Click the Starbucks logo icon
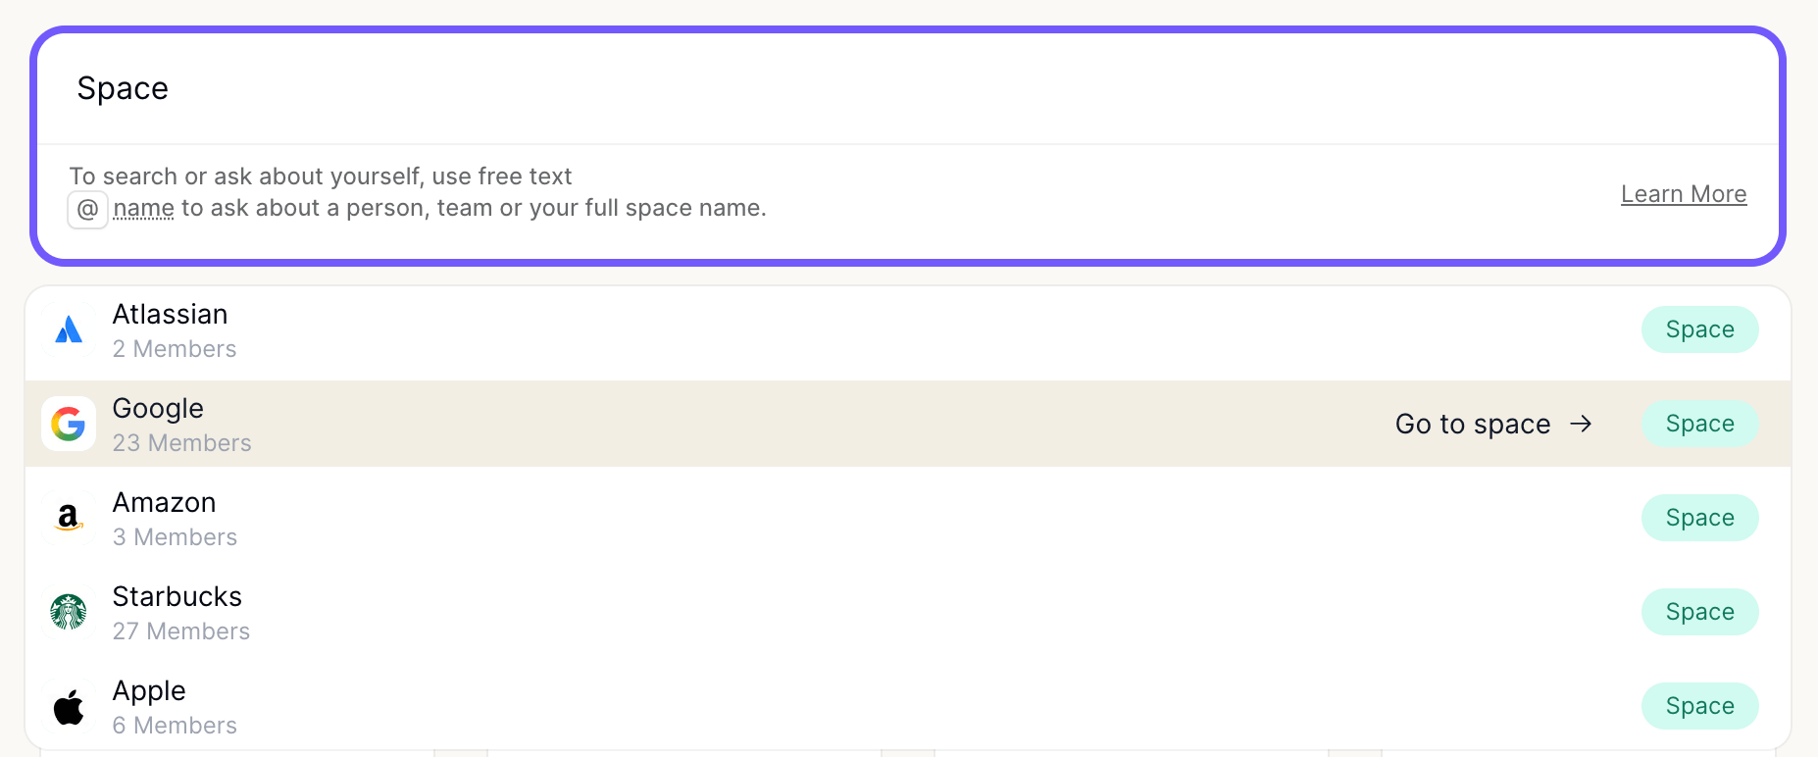Image resolution: width=1818 pixels, height=757 pixels. coord(69,612)
